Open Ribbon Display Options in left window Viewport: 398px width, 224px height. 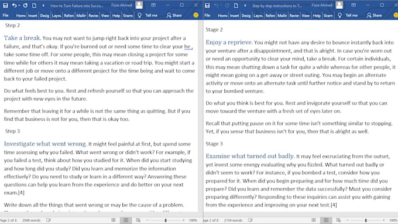(x=153, y=5)
